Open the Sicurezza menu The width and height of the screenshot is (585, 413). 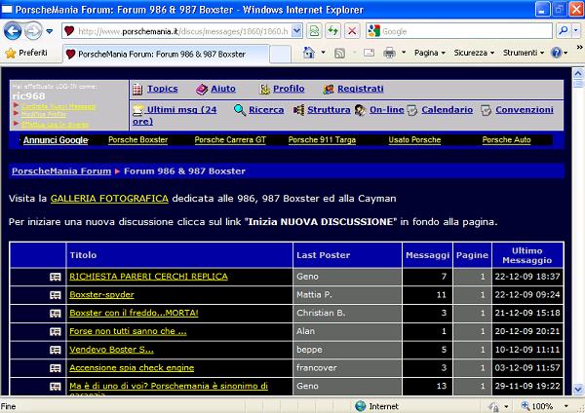474,53
